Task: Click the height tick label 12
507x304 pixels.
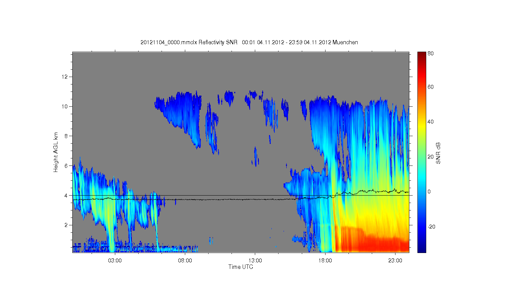Action: tap(65, 77)
